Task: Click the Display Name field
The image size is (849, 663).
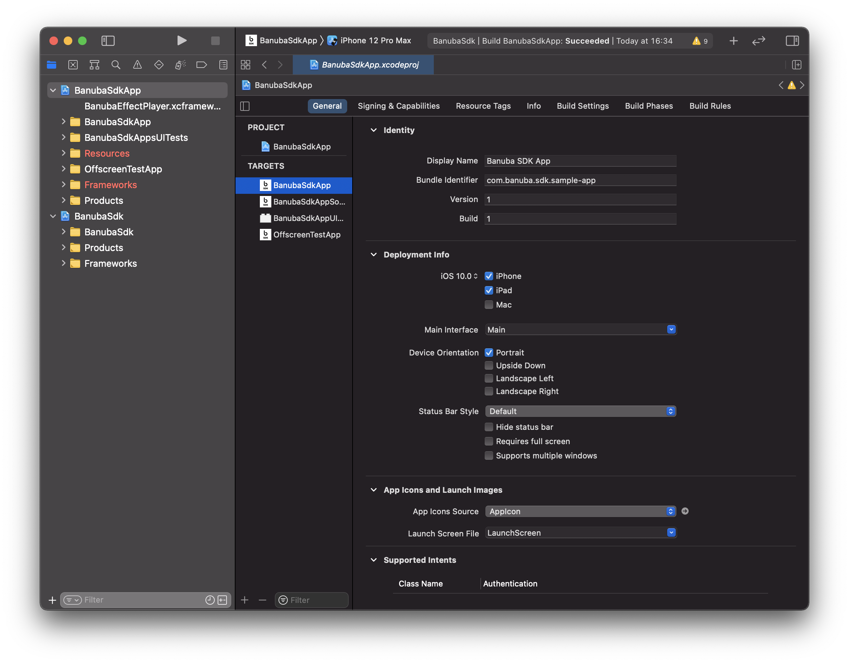Action: [581, 161]
